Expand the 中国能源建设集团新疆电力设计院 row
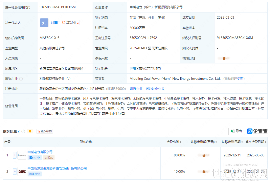Image resolution: width=270 pixels, height=182 pixels. coord(15,171)
